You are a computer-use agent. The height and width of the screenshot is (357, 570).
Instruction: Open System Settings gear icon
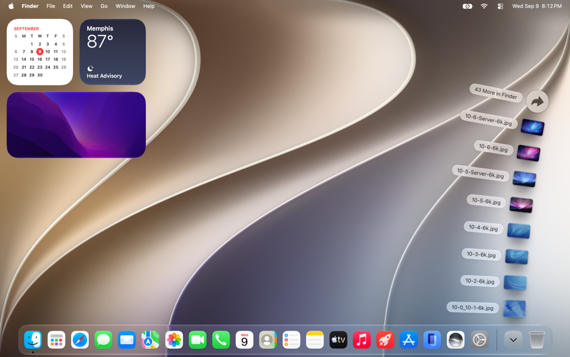pos(480,340)
